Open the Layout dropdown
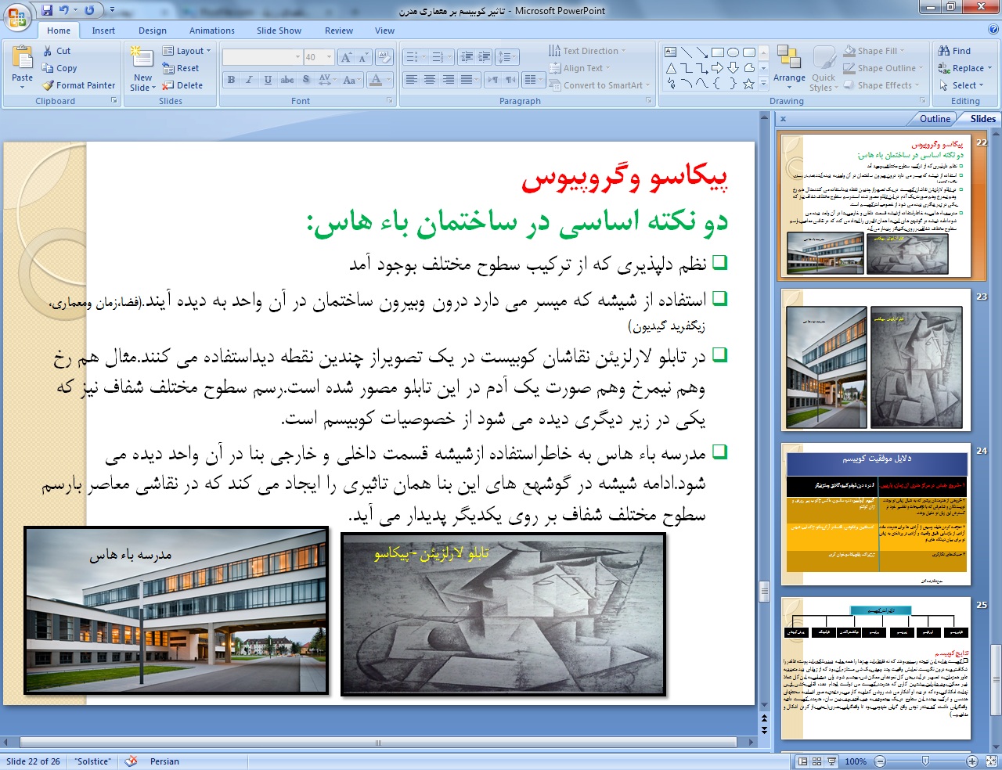Screen dimensions: 1002x770 [x=187, y=51]
